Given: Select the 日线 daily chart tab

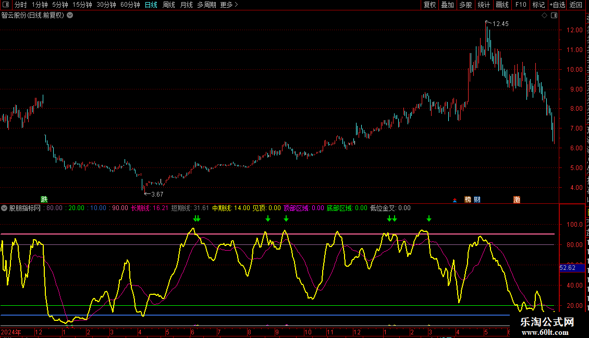Looking at the screenshot, I should pos(151,5).
